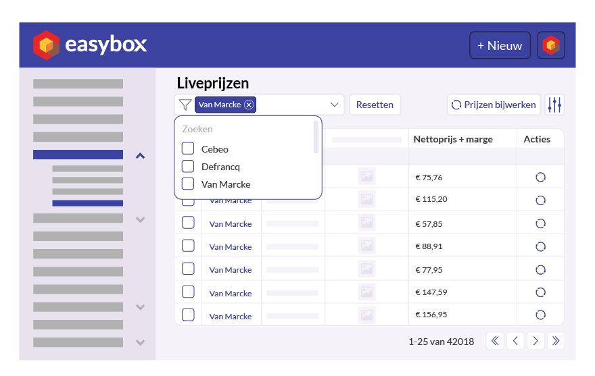This screenshot has height=376, width=595.
Task: Click the Resetten button
Action: click(375, 105)
